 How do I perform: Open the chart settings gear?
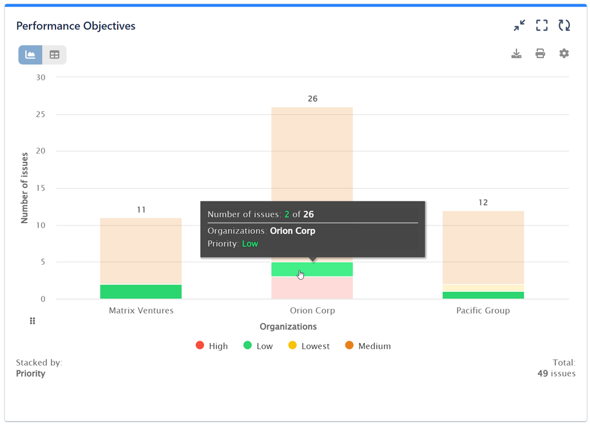(563, 54)
